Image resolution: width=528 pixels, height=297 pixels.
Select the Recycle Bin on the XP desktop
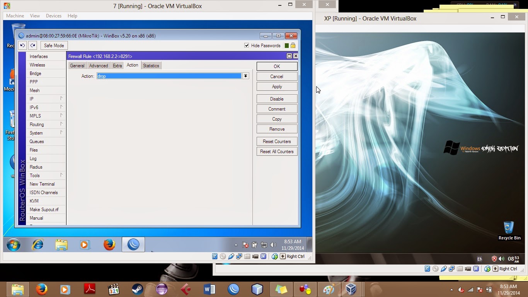(509, 231)
